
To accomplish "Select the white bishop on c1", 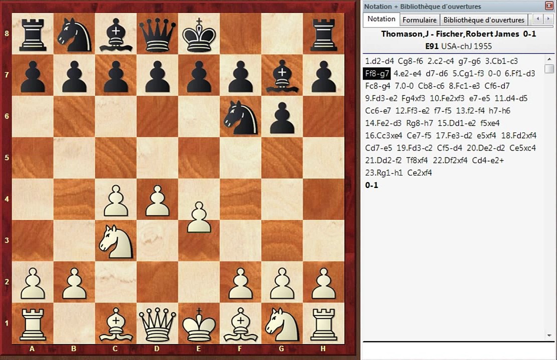I will [x=116, y=324].
